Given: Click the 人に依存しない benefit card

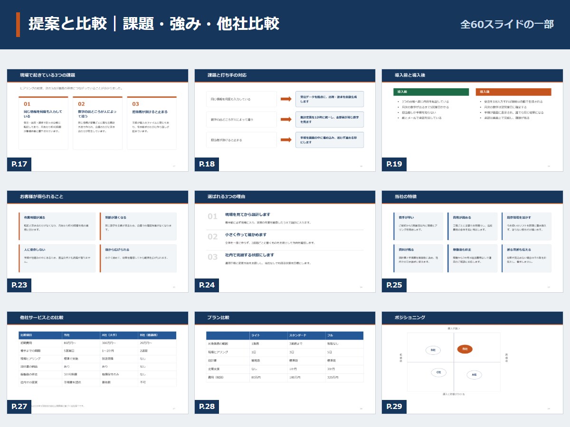Looking at the screenshot, I should pos(57,259).
